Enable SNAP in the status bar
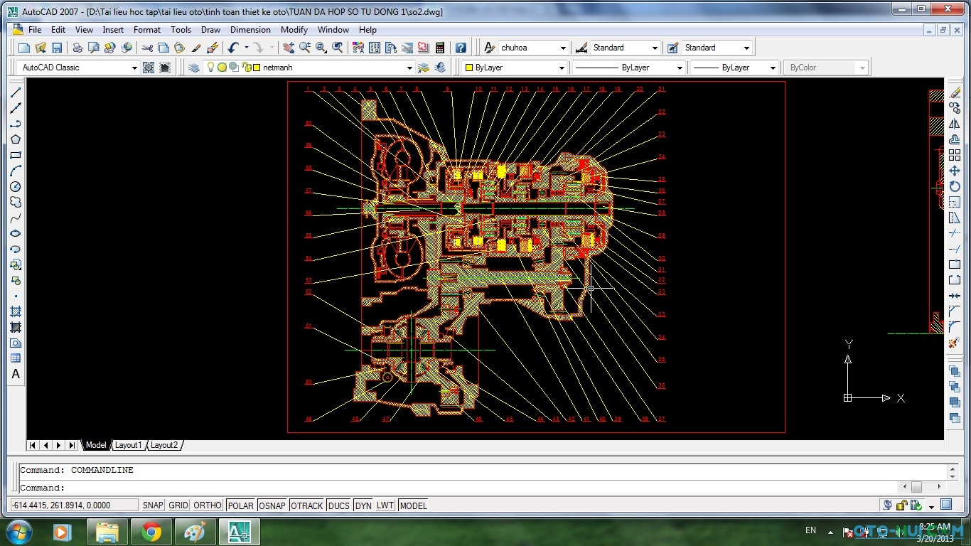The width and height of the screenshot is (971, 546). pyautogui.click(x=152, y=505)
